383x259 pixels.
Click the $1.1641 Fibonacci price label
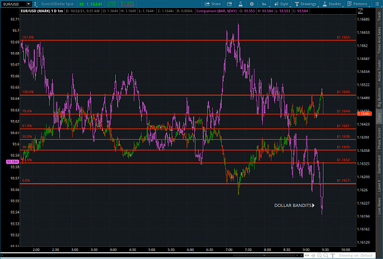[343, 126]
